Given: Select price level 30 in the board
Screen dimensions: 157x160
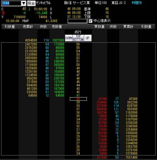Looking at the screenshot, I should (78, 133).
